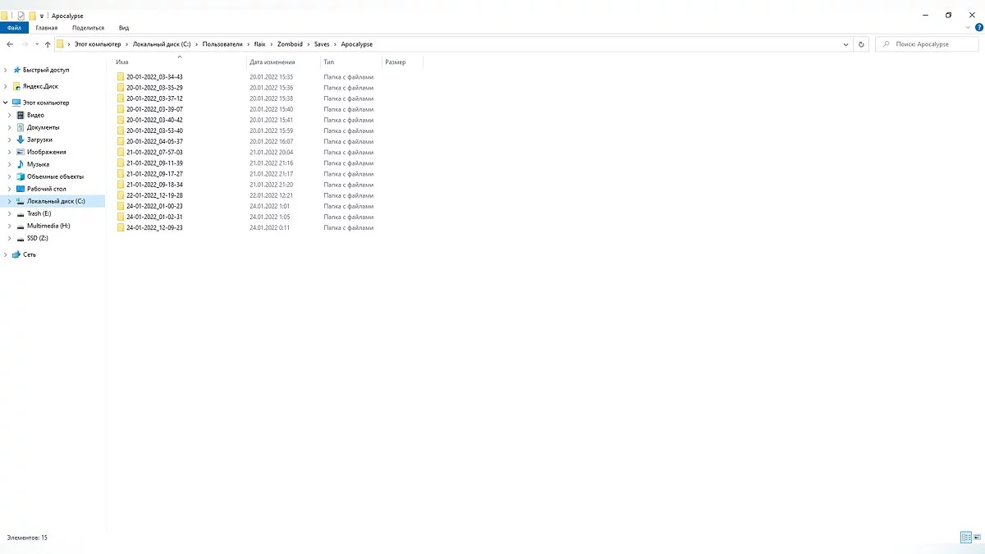The height and width of the screenshot is (554, 985).
Task: Select Этот компьютер tree item
Action: (x=45, y=103)
